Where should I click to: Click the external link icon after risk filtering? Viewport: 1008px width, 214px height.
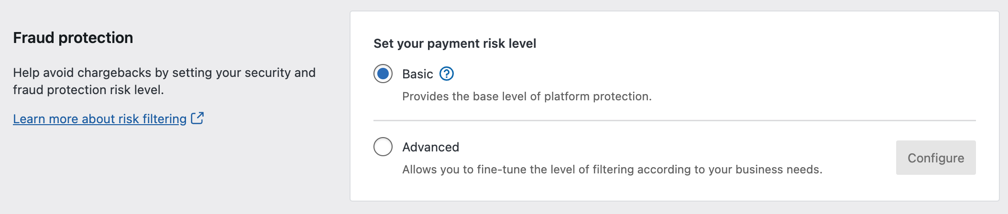[197, 118]
